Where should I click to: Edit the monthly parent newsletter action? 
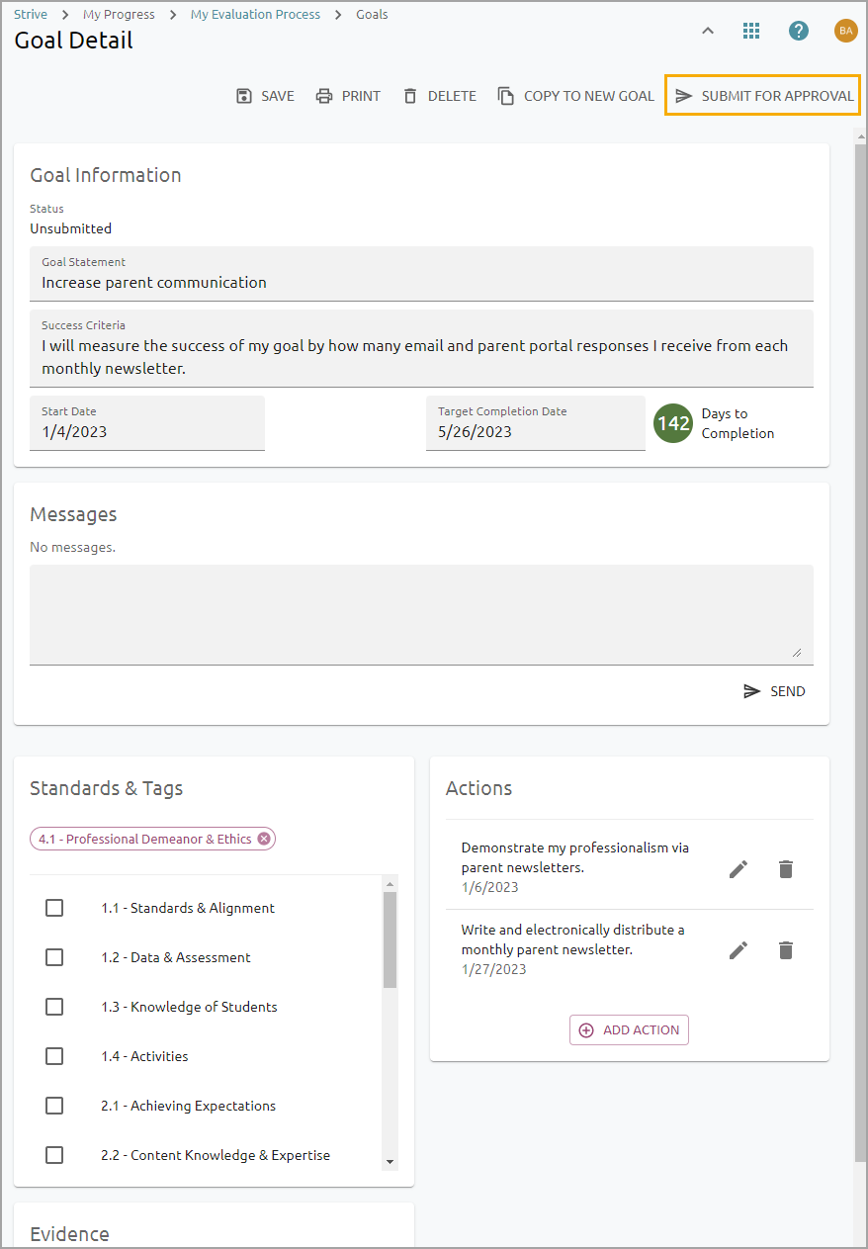738,950
